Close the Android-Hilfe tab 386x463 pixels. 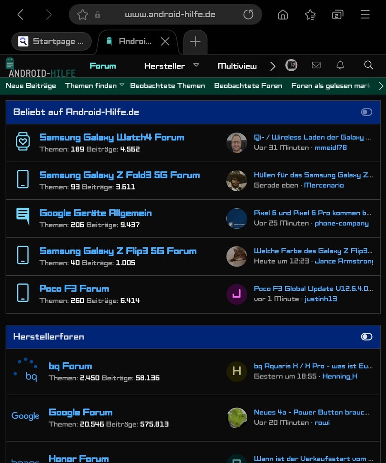pyautogui.click(x=165, y=41)
